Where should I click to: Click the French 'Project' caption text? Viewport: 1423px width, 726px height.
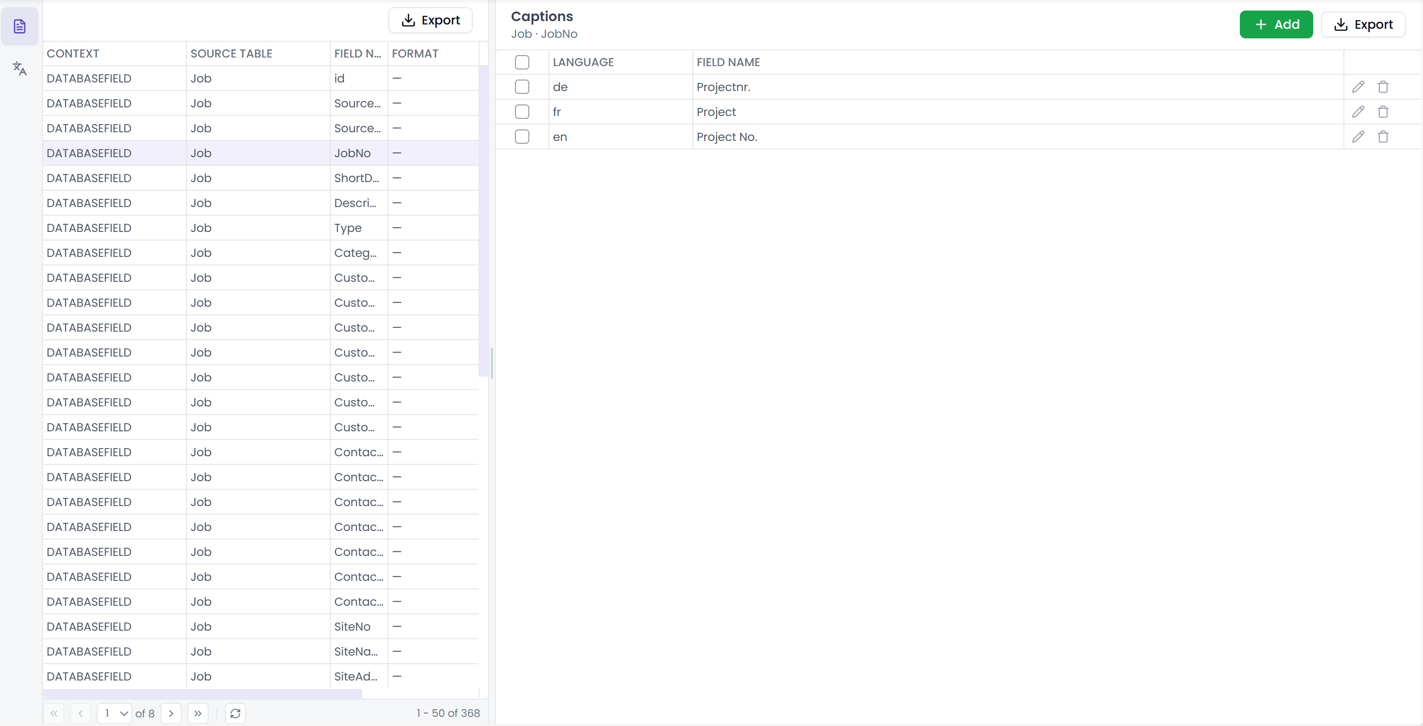tap(716, 112)
